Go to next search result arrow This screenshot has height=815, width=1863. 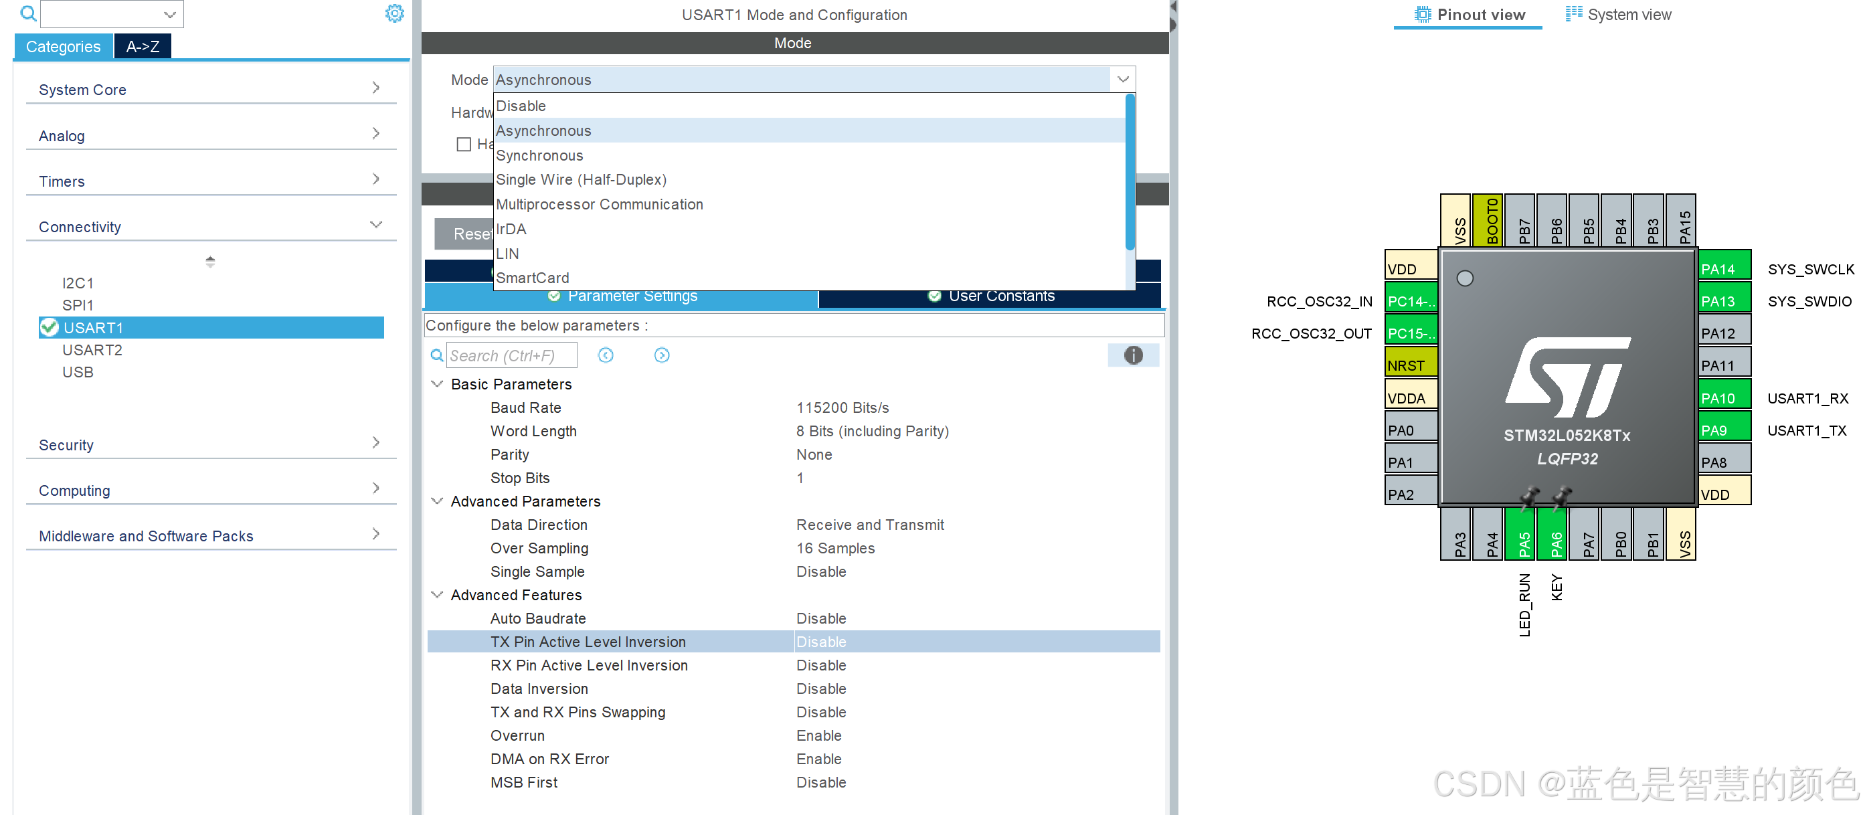tap(661, 355)
